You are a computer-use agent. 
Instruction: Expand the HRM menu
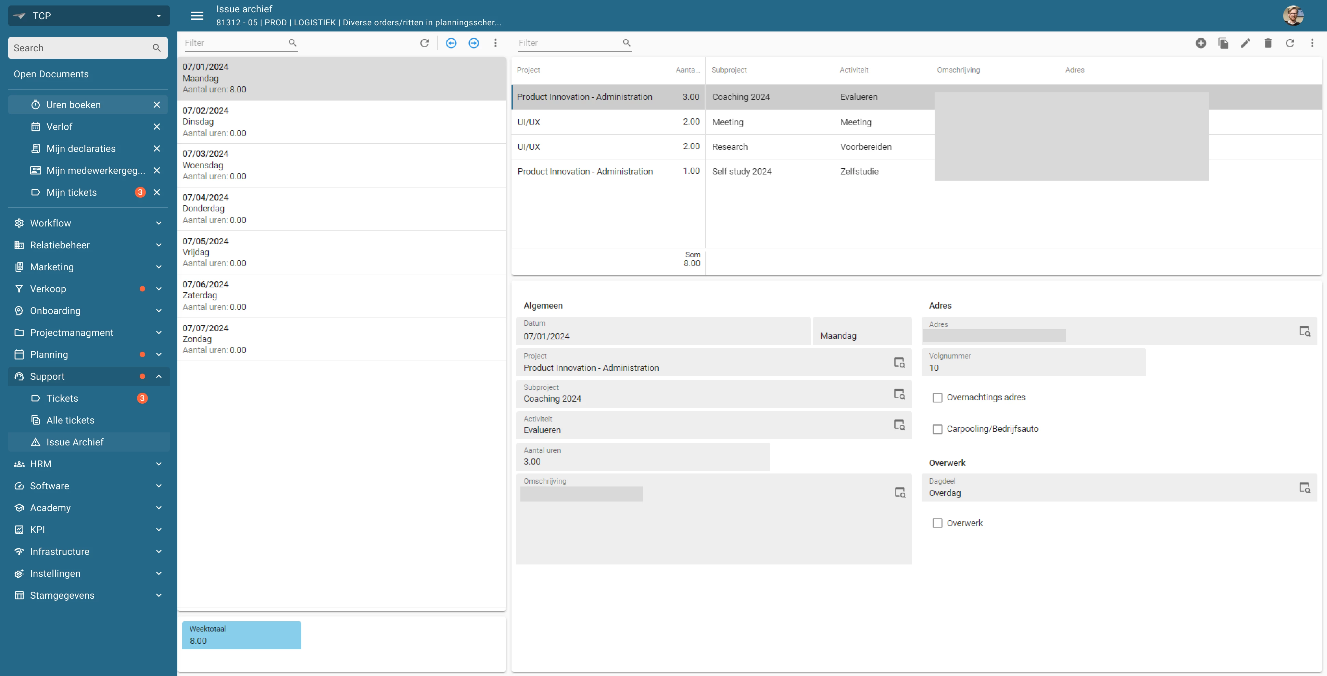(x=89, y=464)
